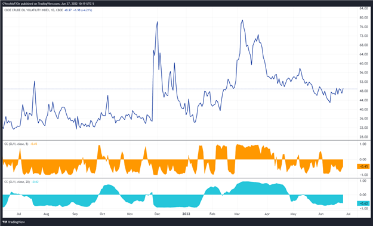
Task: Select the +1.98 (+4.21%) change value
Action: point(82,10)
